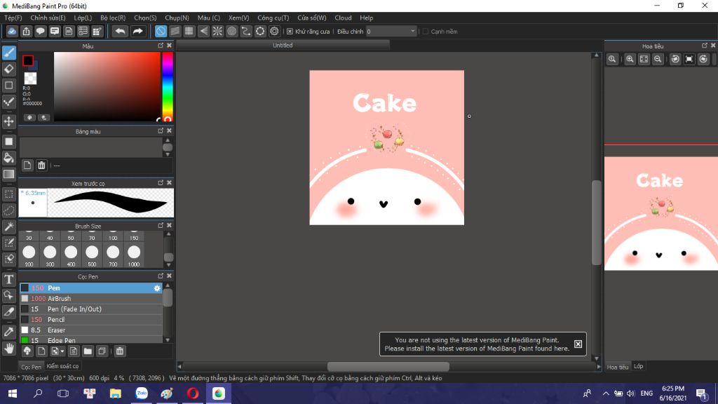Image resolution: width=718 pixels, height=404 pixels.
Task: Expand the add brush script dropdown arrow
Action: [x=62, y=351]
